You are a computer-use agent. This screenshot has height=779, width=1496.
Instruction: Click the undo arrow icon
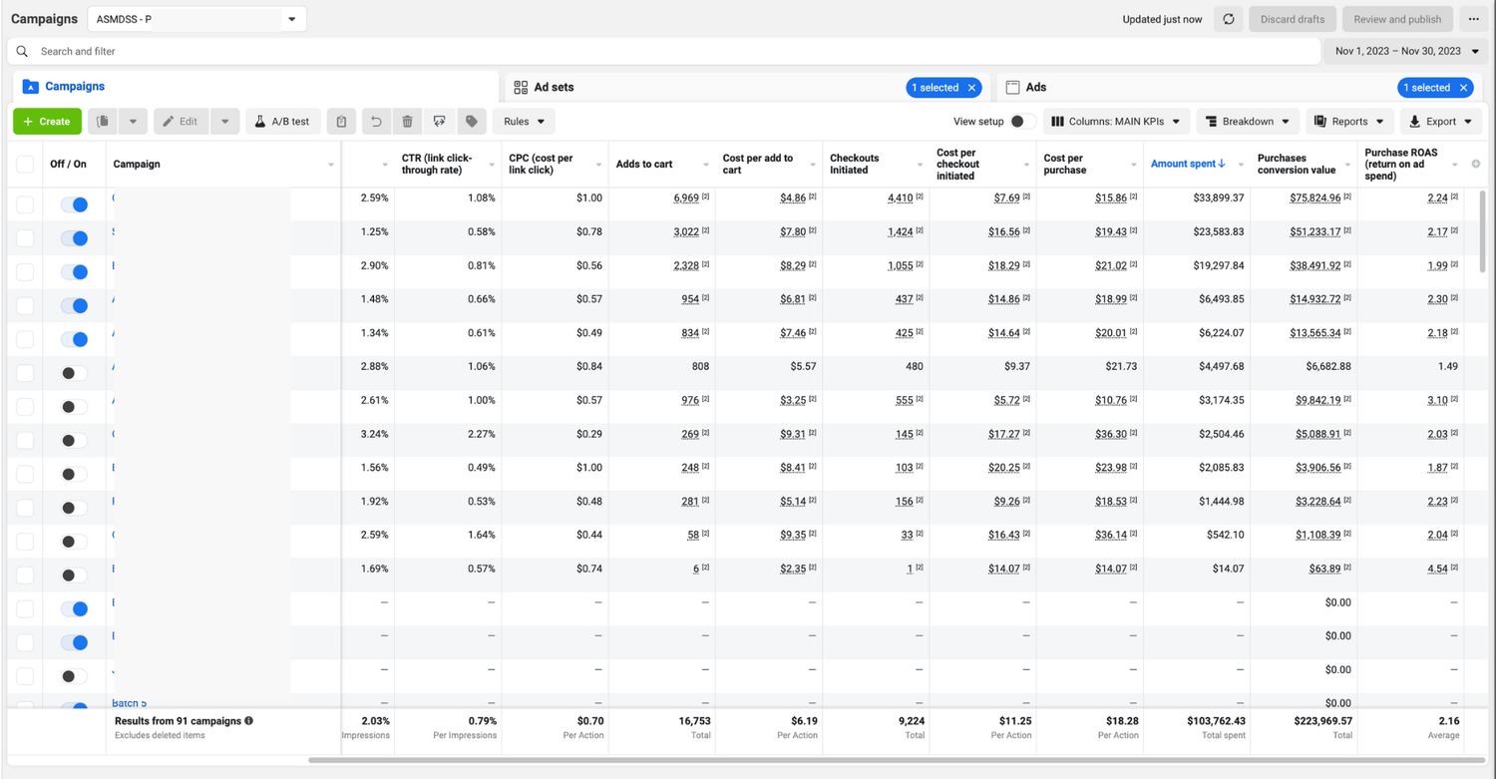coord(376,122)
